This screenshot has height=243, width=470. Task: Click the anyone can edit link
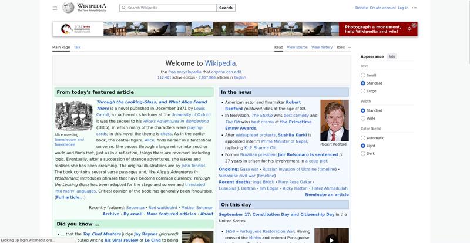pyautogui.click(x=226, y=72)
